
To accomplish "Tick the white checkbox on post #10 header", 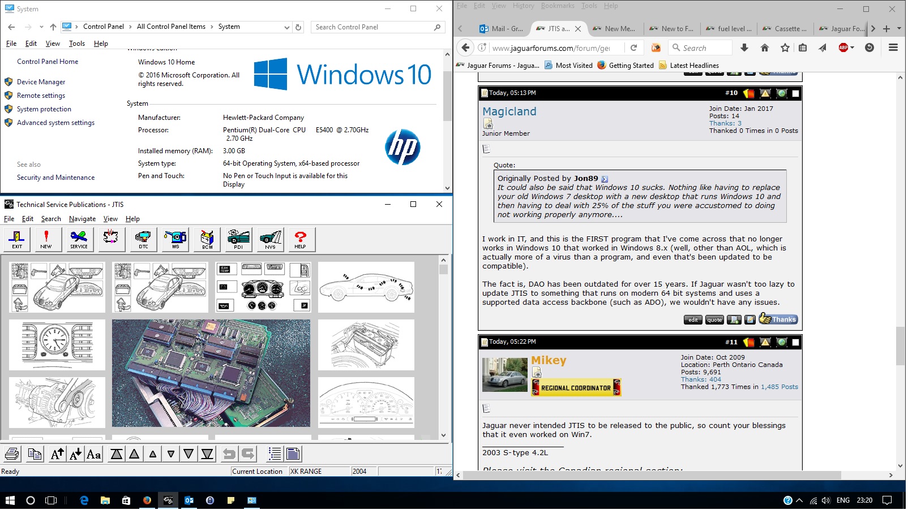I will [795, 93].
